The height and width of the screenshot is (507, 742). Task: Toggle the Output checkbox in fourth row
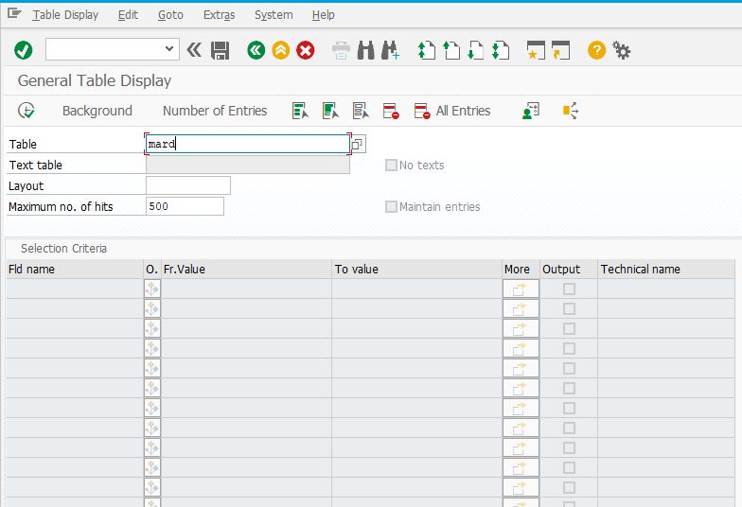click(570, 348)
